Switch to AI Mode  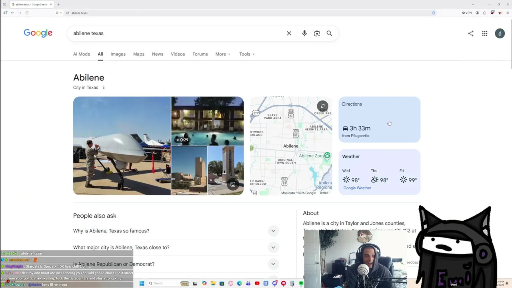82,54
